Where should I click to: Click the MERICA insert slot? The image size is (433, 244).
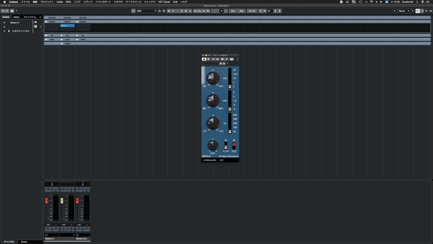[x=67, y=26]
